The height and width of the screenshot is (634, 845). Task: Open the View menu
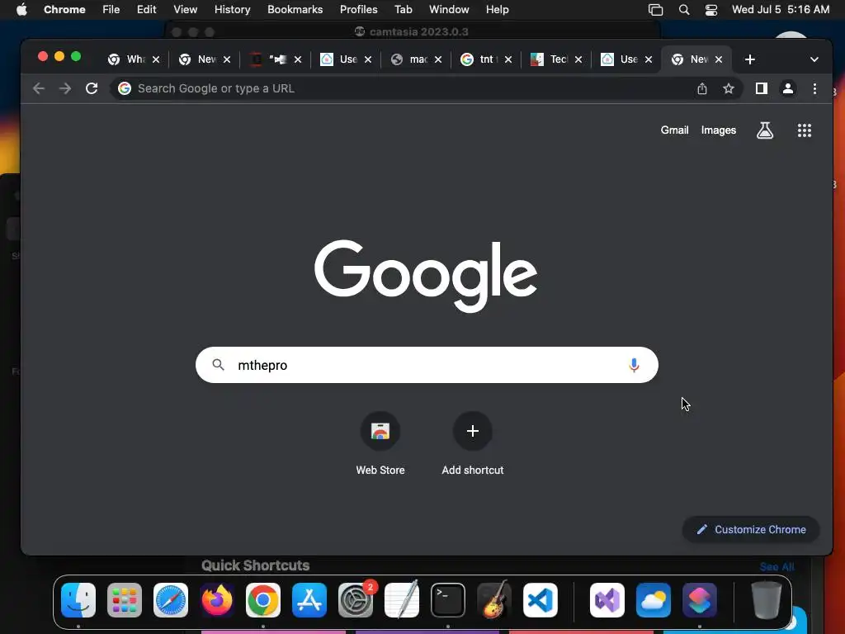click(185, 10)
